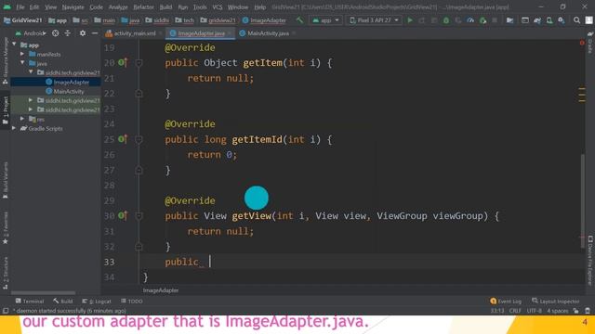
Task: Click the Stop square icon
Action: click(x=495, y=20)
